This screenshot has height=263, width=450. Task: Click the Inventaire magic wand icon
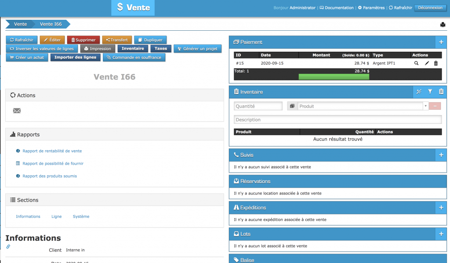[x=419, y=92]
